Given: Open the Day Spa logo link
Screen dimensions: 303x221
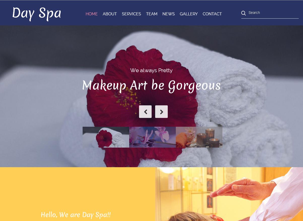Looking at the screenshot, I should [x=37, y=13].
